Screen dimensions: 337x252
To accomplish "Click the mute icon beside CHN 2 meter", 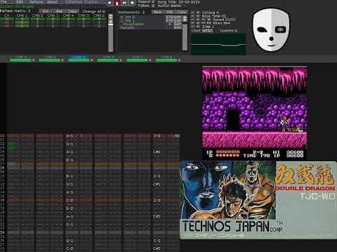I will tap(62, 60).
